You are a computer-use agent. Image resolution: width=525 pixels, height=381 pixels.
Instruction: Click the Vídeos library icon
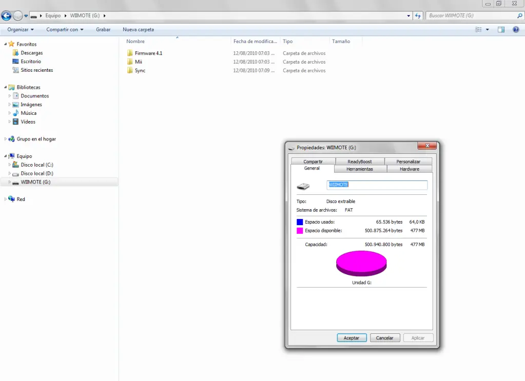pos(15,122)
